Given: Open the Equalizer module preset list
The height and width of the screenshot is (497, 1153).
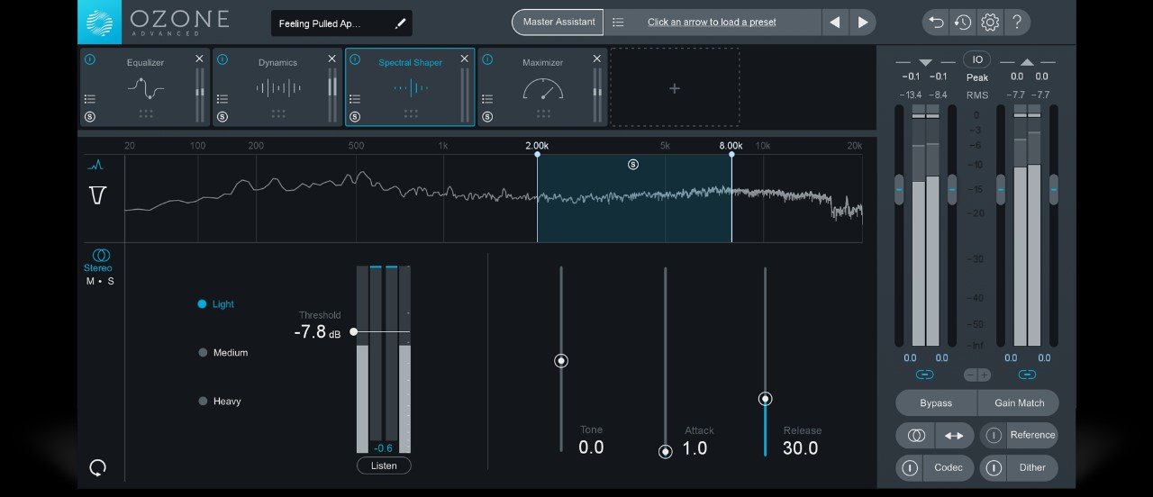Looking at the screenshot, I should point(89,99).
